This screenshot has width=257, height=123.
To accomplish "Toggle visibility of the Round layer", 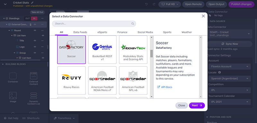I will (35, 31).
